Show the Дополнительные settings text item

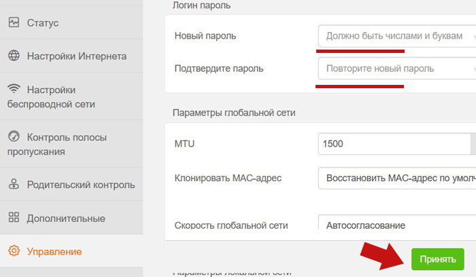(x=65, y=219)
